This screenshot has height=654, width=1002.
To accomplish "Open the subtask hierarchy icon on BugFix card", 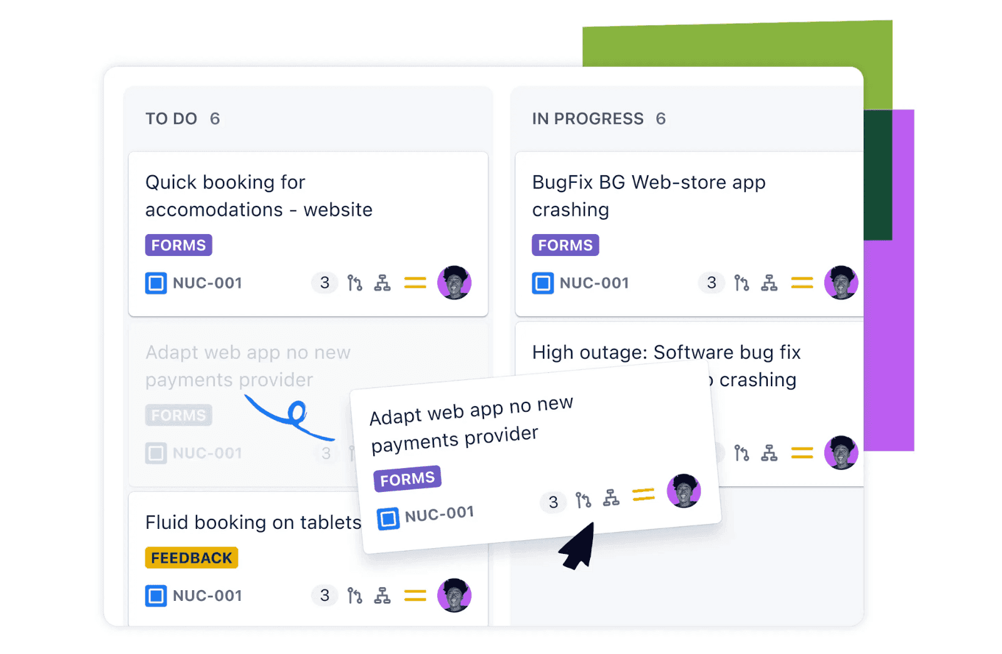I will [770, 283].
